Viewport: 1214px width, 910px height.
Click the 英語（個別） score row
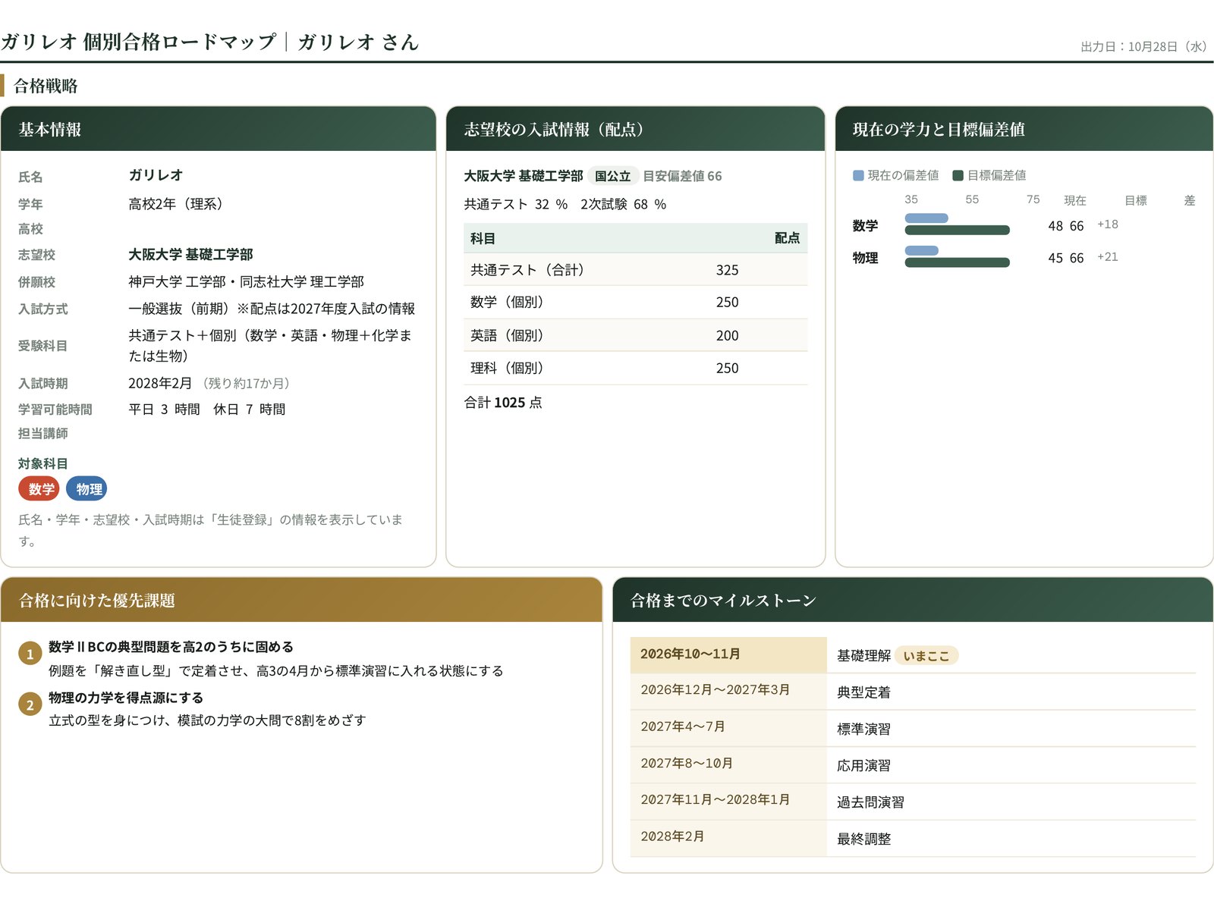click(x=636, y=335)
